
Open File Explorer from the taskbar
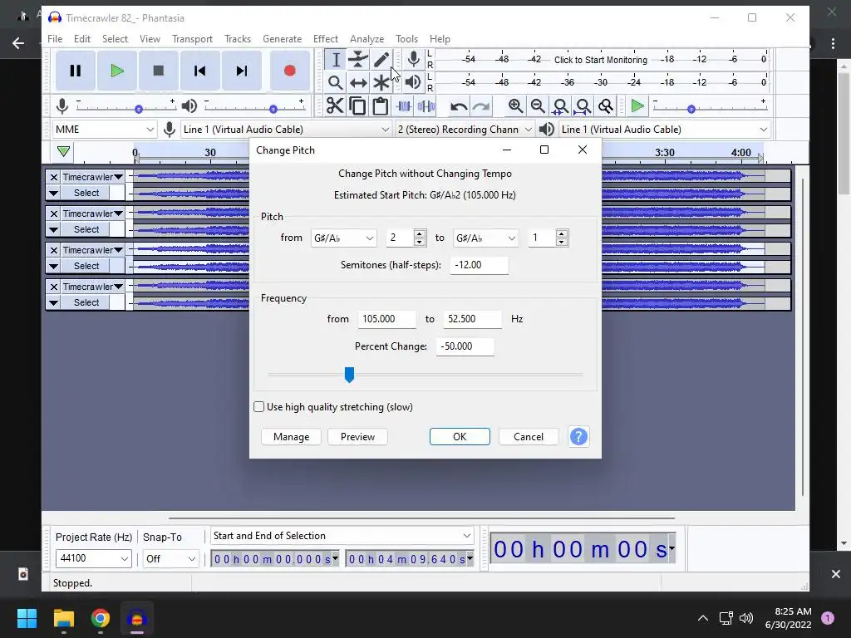tap(63, 618)
